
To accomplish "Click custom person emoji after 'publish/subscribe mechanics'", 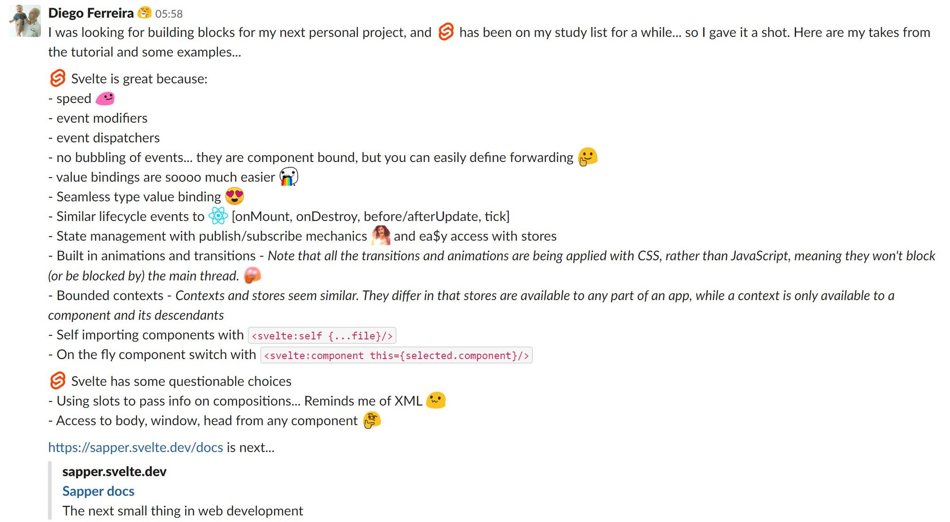I will point(380,236).
